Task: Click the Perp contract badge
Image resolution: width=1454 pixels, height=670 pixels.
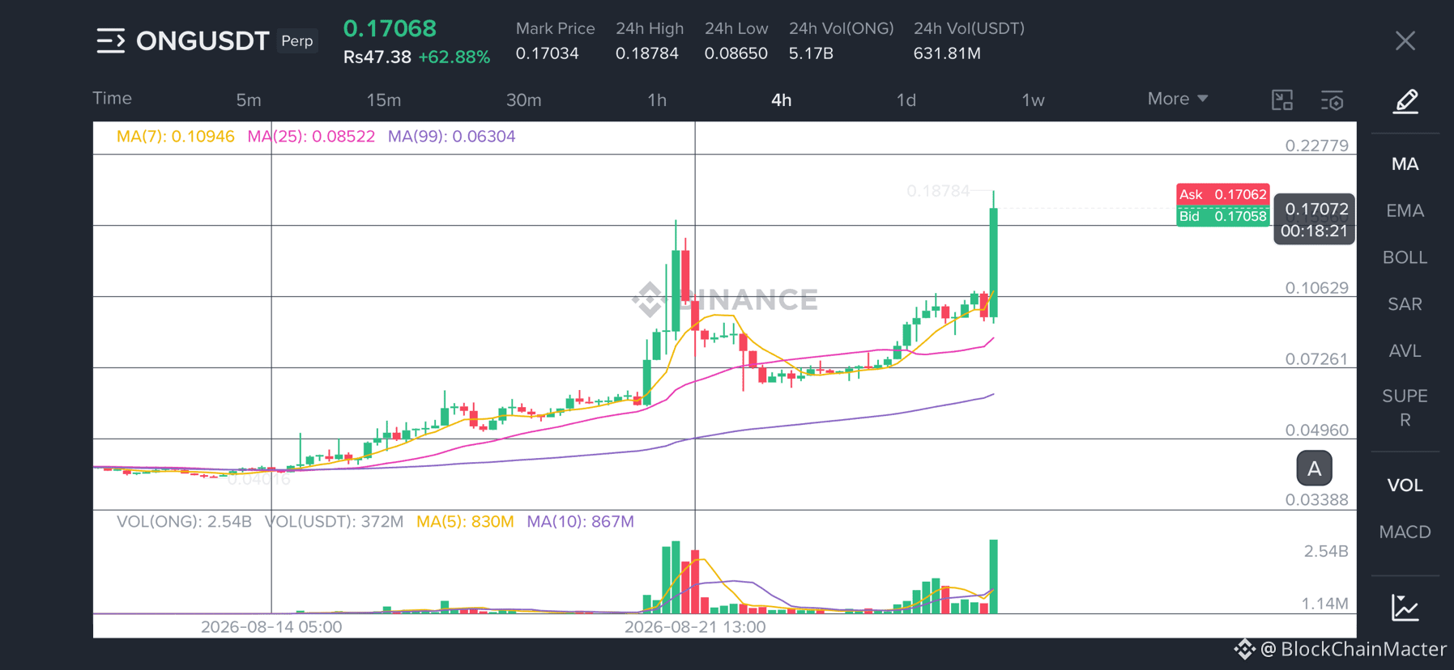Action: pos(297,40)
